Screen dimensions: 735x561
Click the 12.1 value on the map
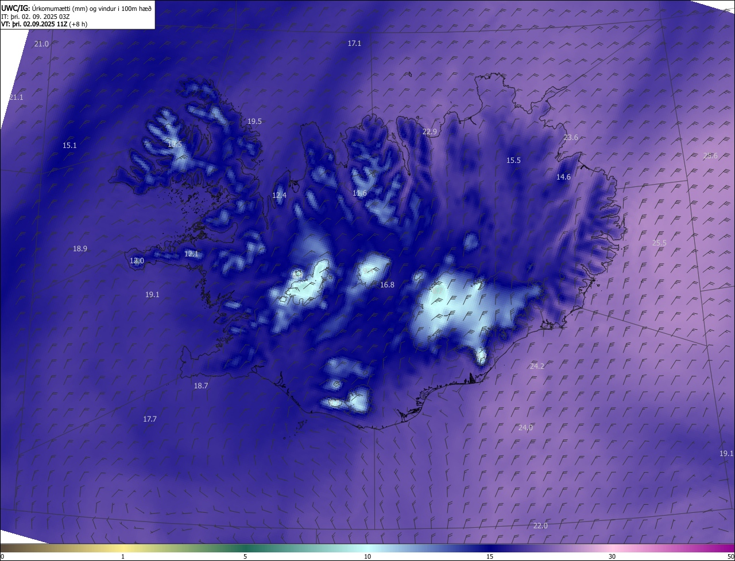[191, 254]
